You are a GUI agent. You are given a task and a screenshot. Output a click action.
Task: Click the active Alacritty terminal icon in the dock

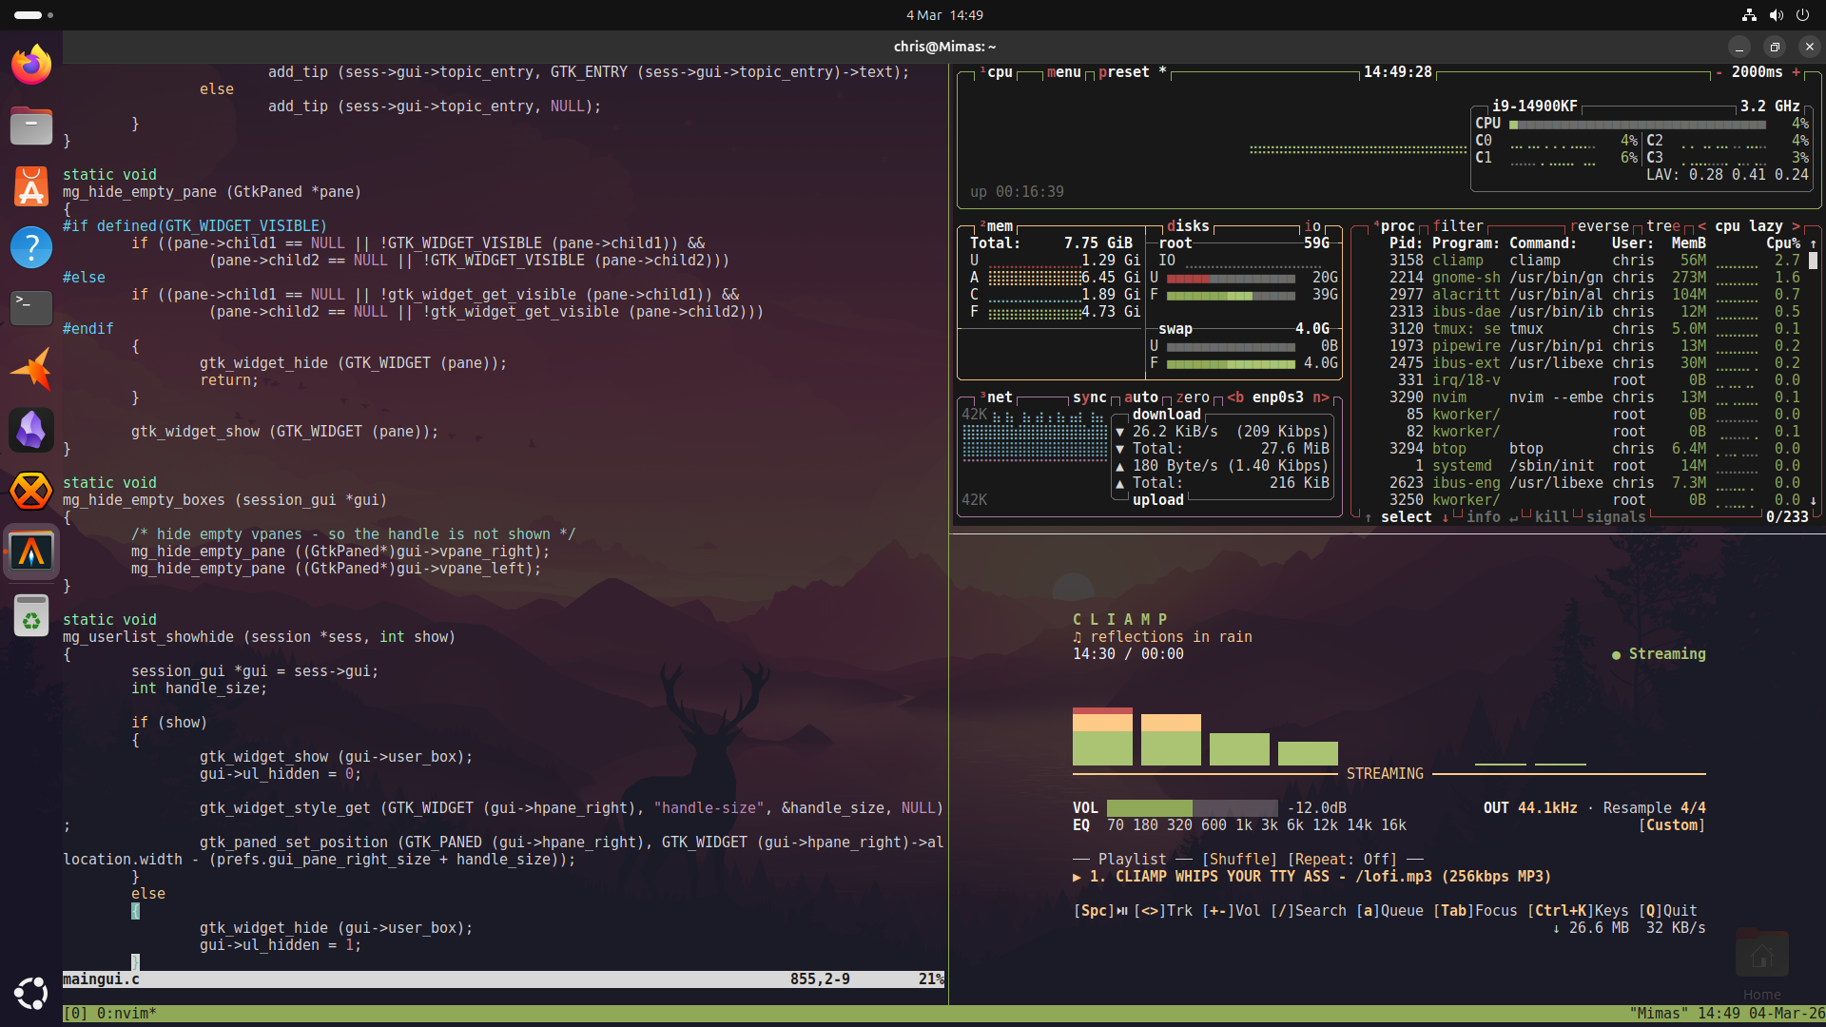tap(31, 552)
